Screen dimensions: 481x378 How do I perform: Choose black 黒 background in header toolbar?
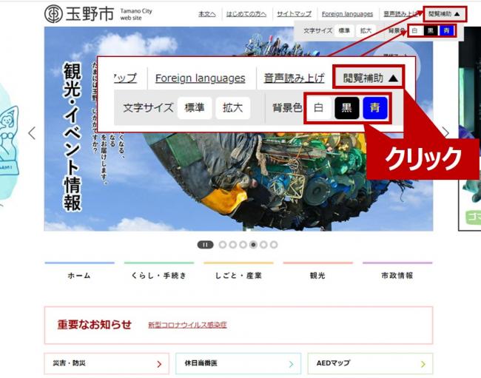point(431,30)
